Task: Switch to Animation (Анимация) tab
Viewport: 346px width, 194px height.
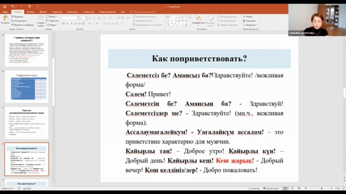Action: pyautogui.click(x=72, y=12)
